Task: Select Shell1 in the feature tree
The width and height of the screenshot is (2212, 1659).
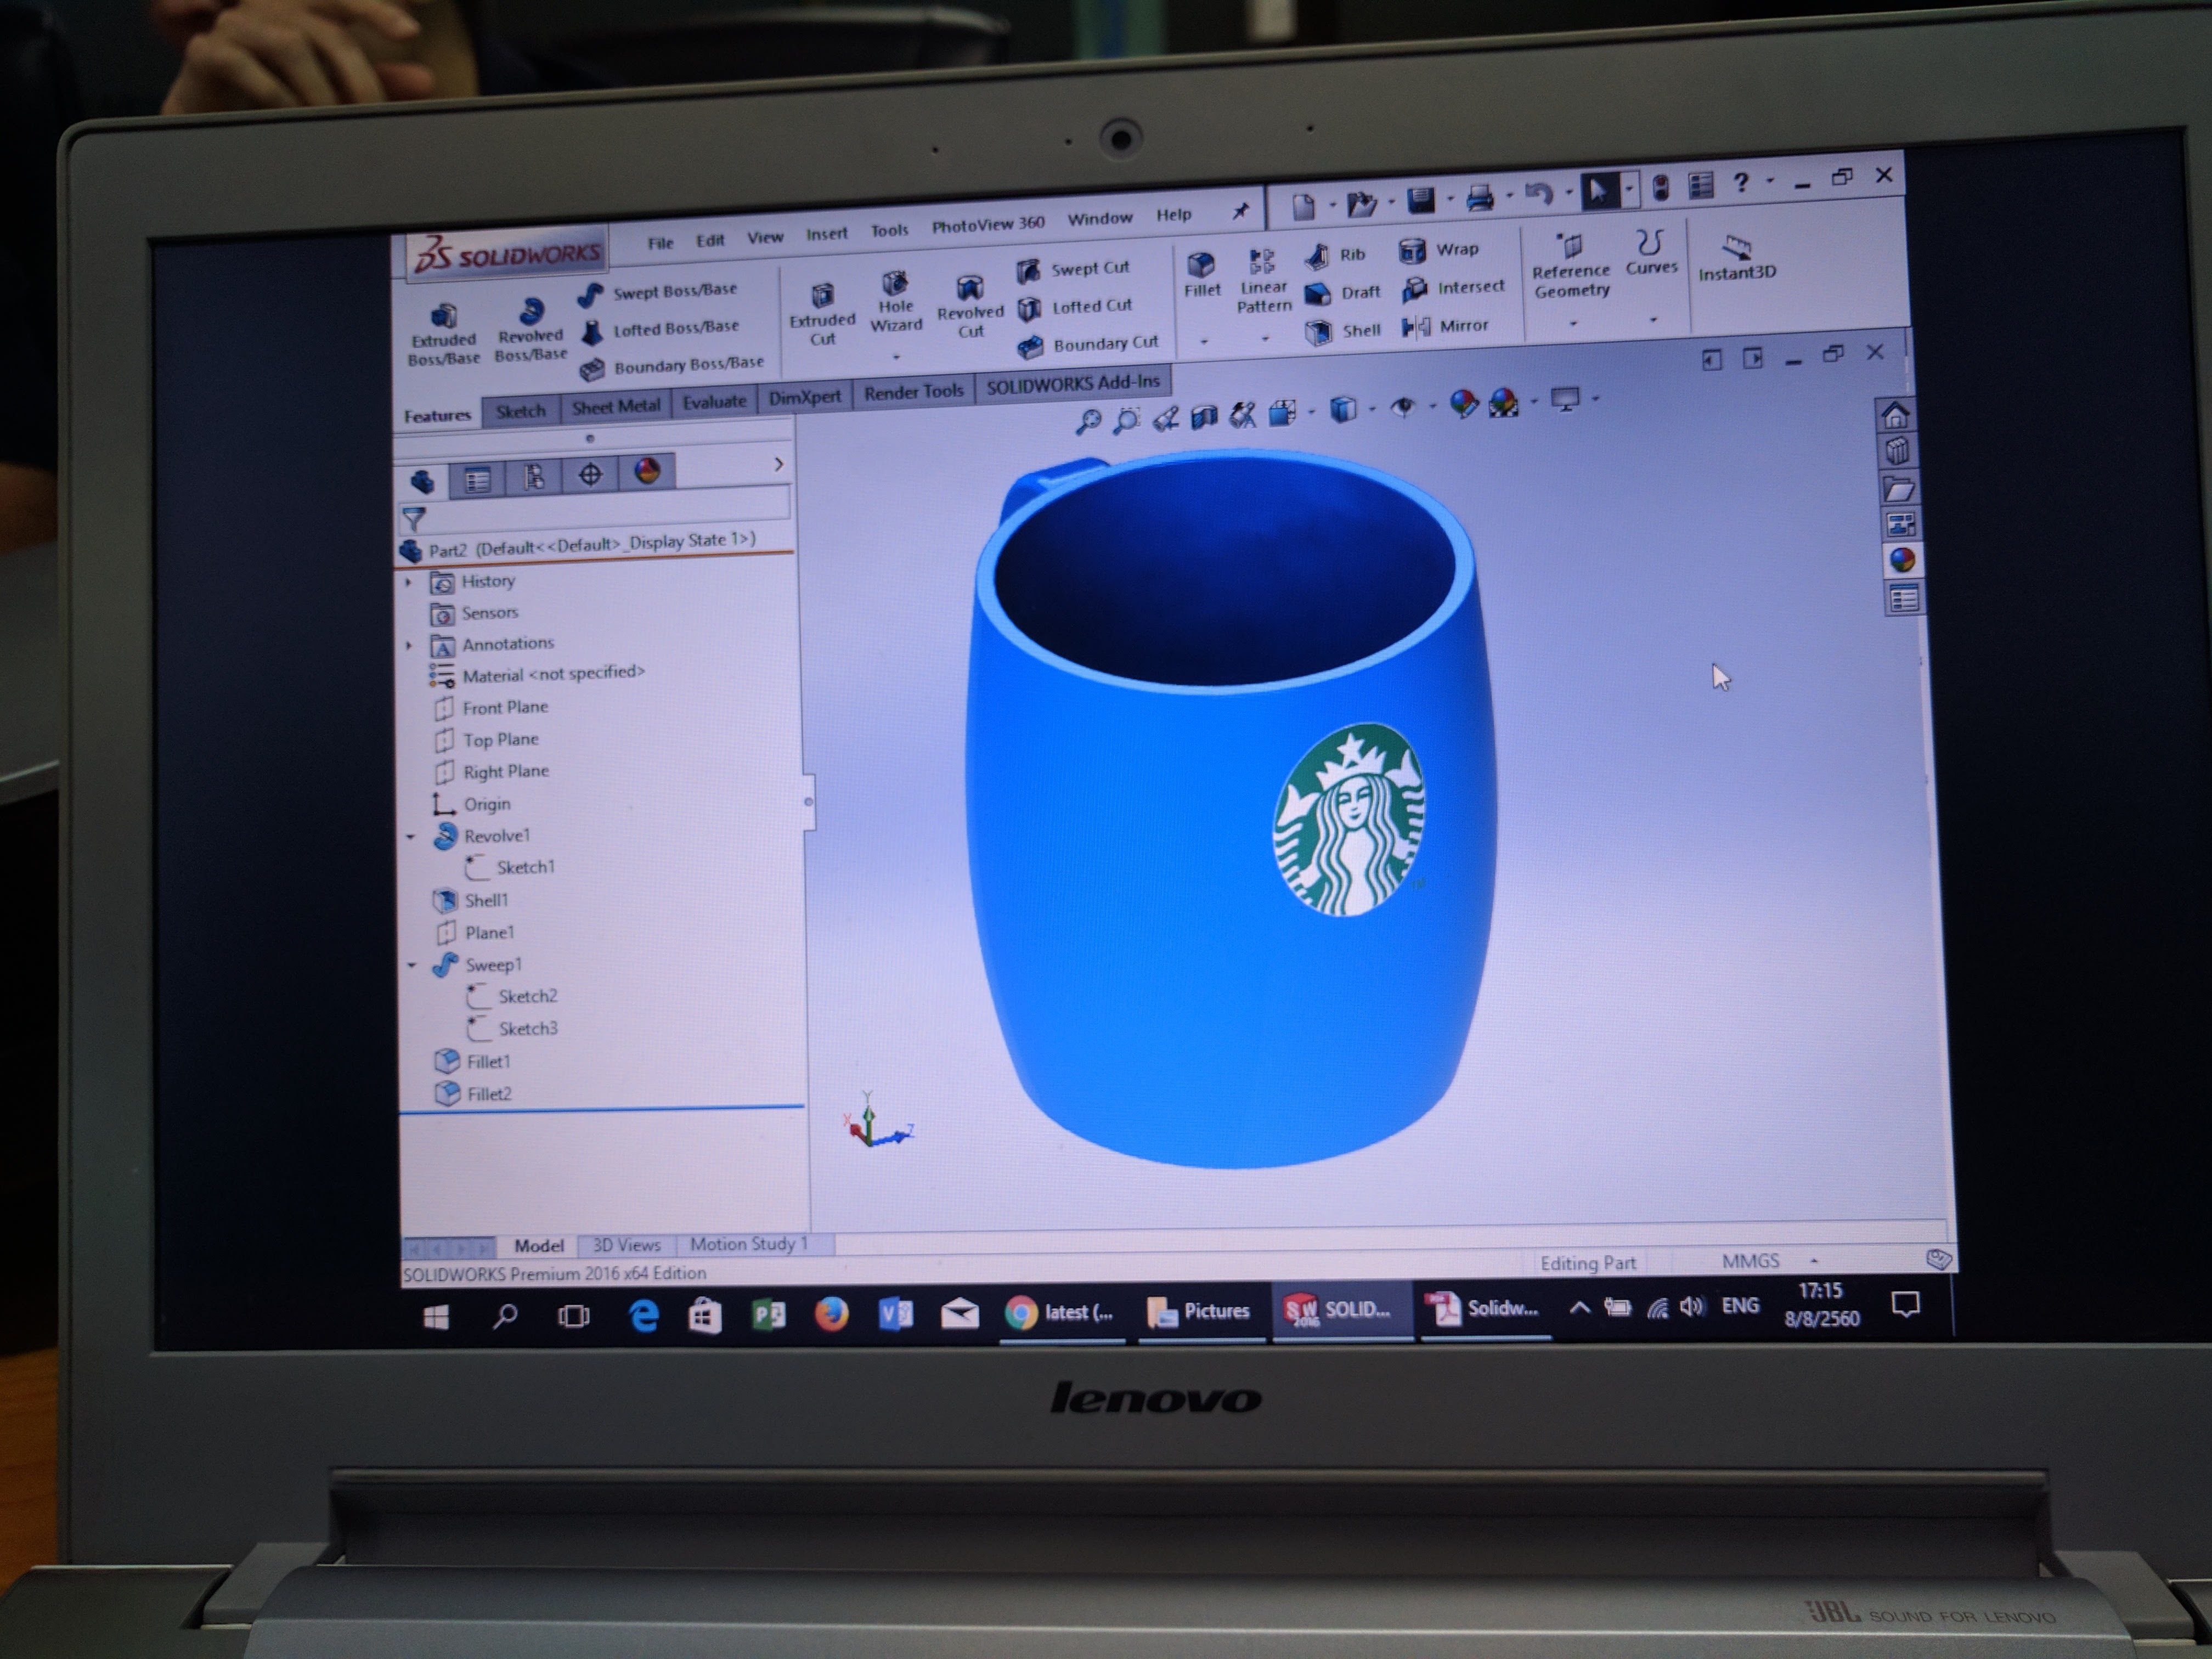Action: point(486,901)
